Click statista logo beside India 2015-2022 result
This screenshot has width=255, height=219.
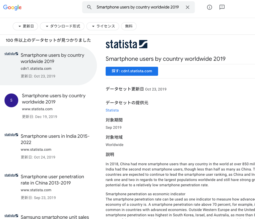pos(11,135)
